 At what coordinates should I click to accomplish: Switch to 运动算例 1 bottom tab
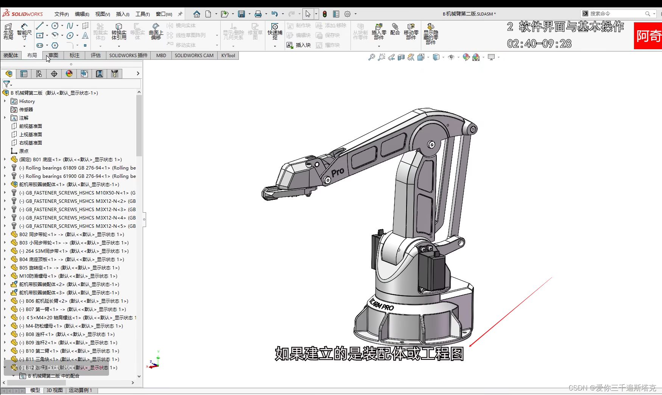[x=80, y=390]
